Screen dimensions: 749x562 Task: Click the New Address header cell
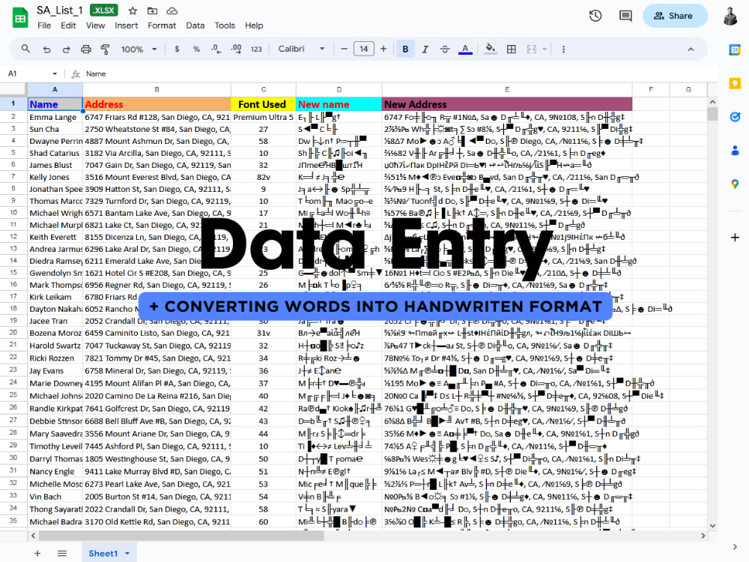507,104
